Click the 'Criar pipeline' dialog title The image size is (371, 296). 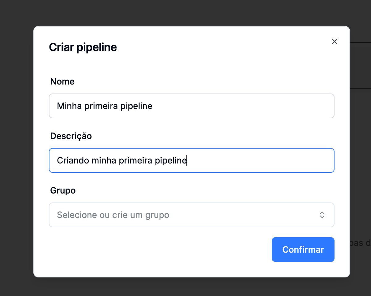(83, 47)
